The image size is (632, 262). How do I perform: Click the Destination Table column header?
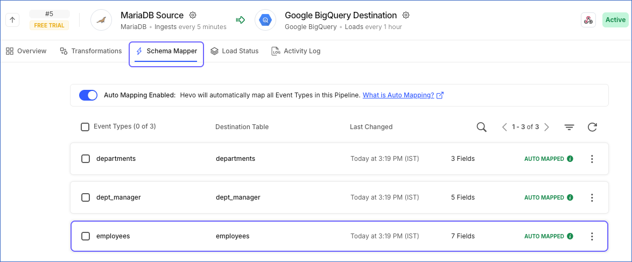click(242, 127)
